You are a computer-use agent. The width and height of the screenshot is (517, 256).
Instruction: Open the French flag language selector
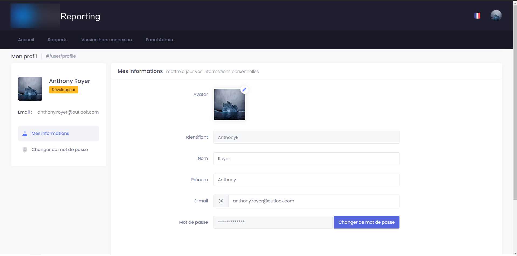tap(477, 16)
